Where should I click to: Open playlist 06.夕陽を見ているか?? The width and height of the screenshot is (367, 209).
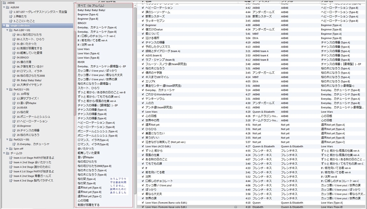[x=30, y=66]
